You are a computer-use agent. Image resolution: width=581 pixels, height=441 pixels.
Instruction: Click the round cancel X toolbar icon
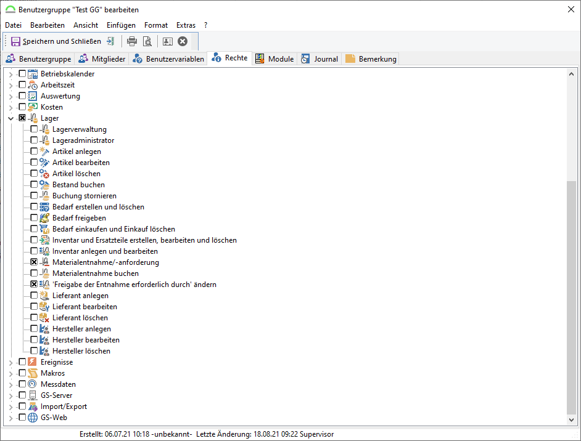coord(183,41)
